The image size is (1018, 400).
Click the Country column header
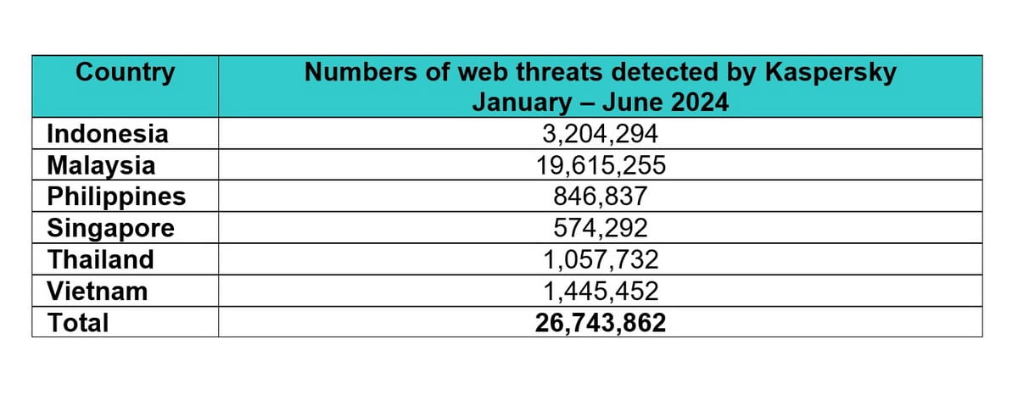[125, 72]
